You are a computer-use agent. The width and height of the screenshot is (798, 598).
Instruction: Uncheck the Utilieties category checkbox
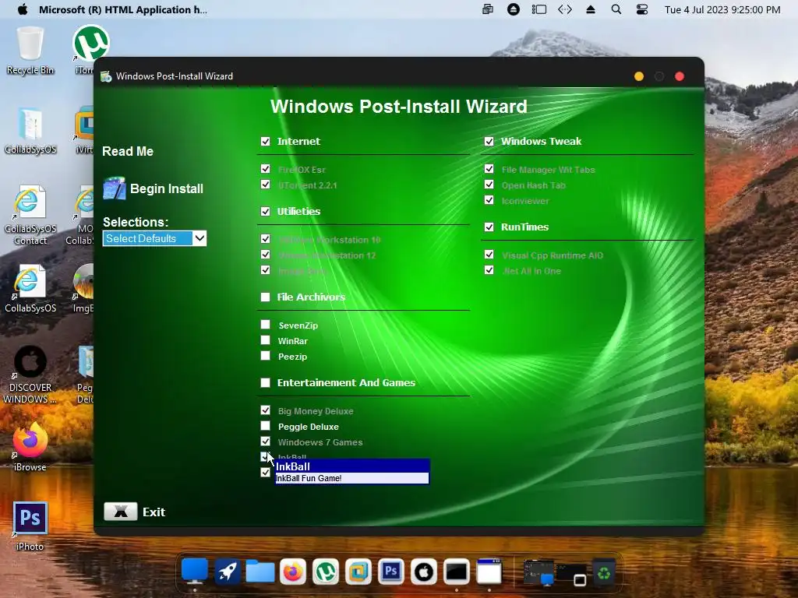(x=265, y=211)
